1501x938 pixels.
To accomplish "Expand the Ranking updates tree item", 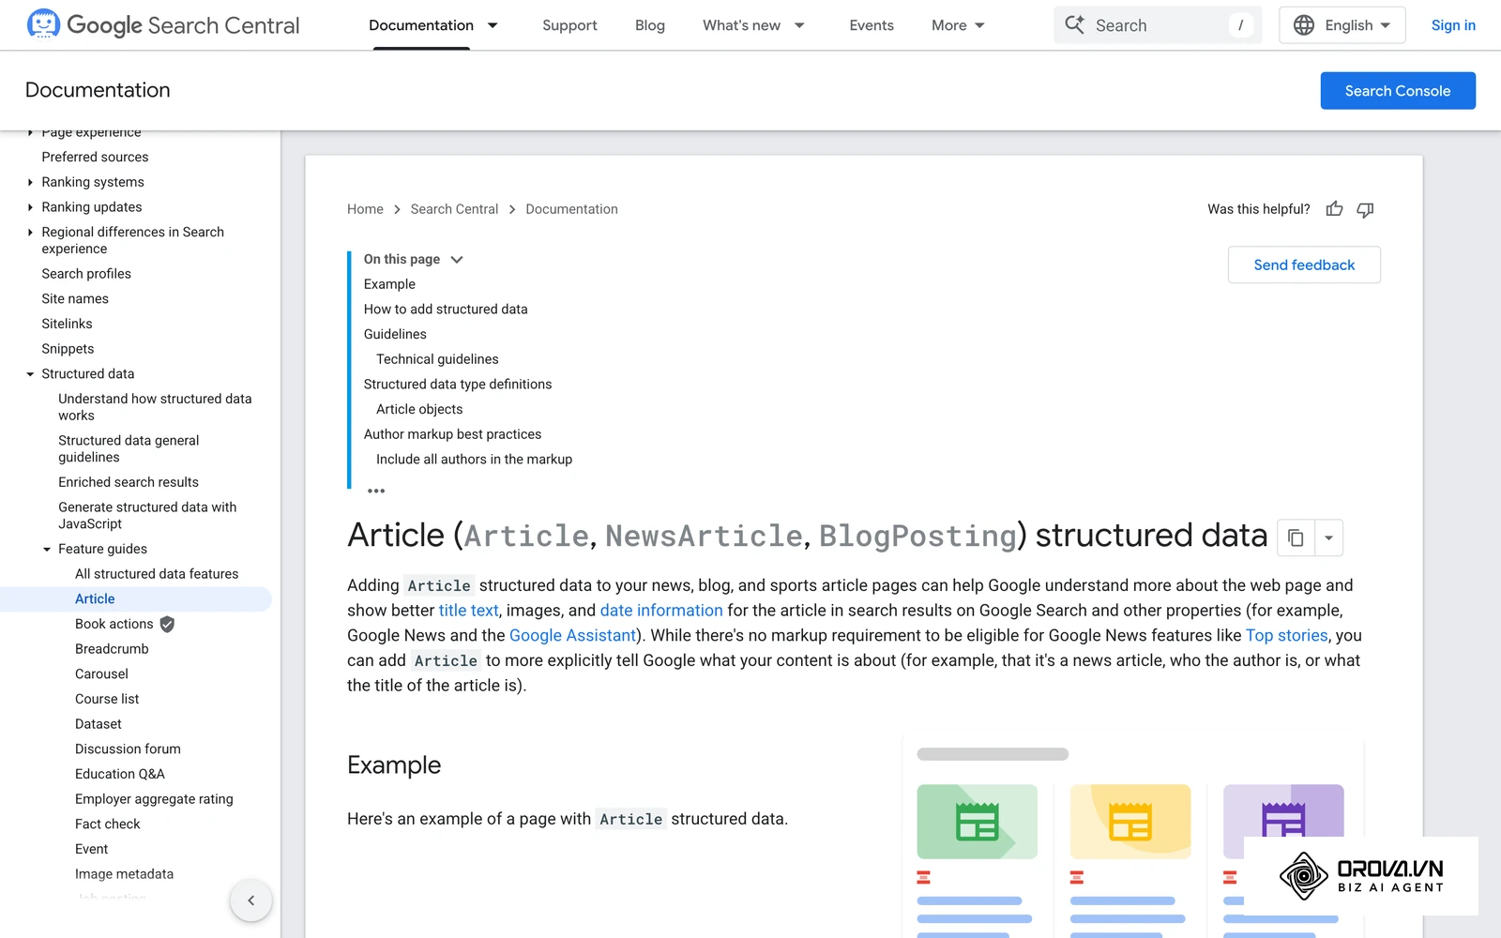I will (30, 207).
